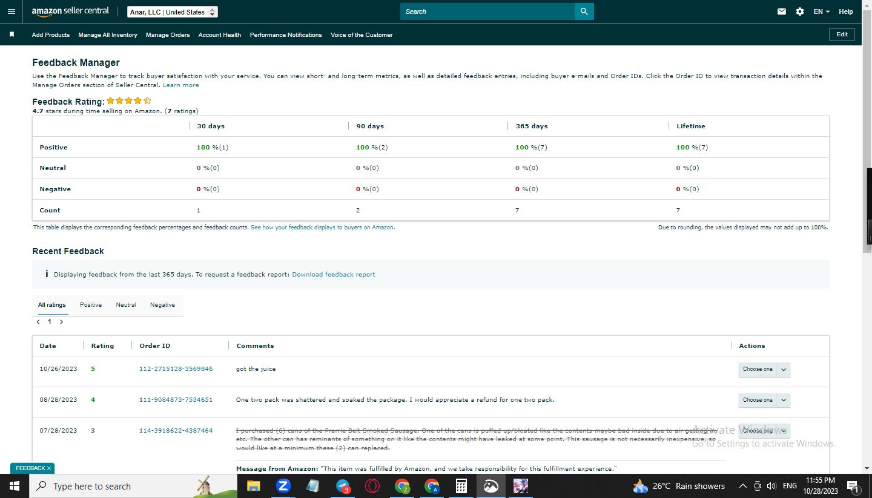This screenshot has height=498, width=872.
Task: Open Performance Notifications
Action: click(286, 35)
